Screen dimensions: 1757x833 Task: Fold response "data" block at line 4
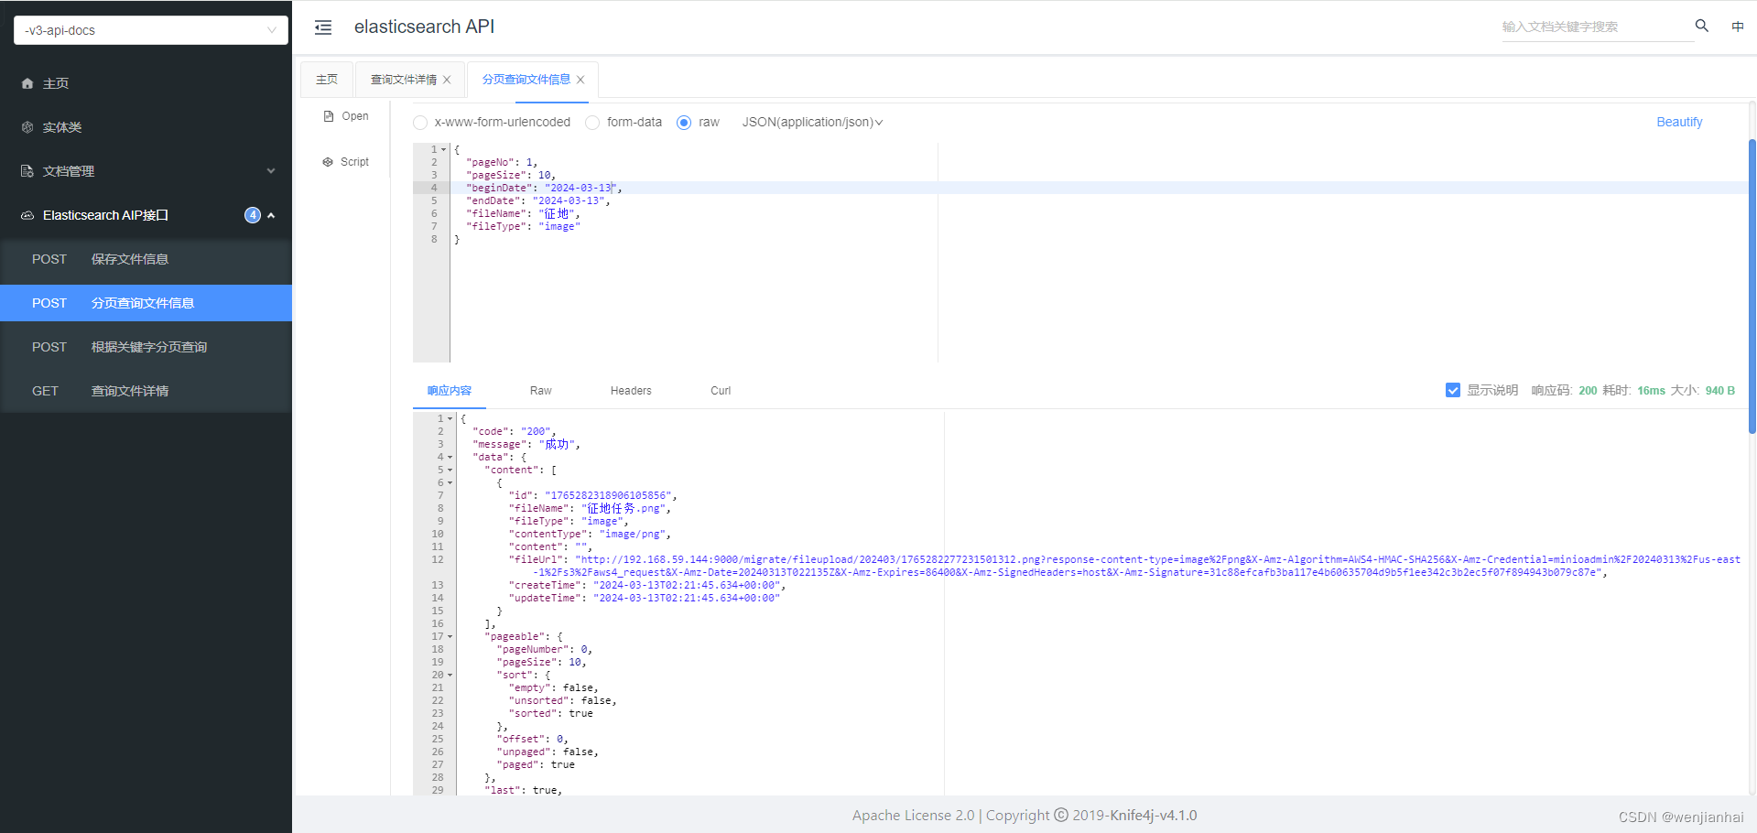[450, 457]
